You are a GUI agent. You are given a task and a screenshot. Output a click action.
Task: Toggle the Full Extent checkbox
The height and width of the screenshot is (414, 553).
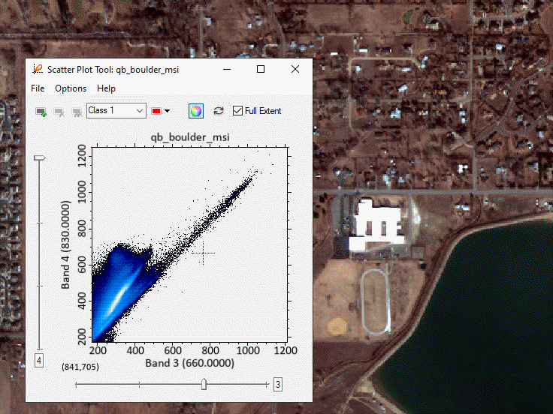pos(238,111)
